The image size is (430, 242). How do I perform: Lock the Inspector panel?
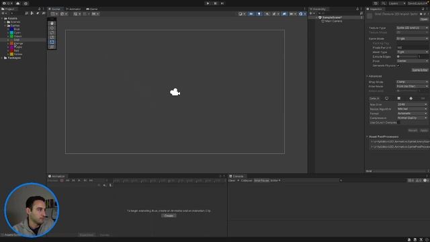[x=423, y=9]
